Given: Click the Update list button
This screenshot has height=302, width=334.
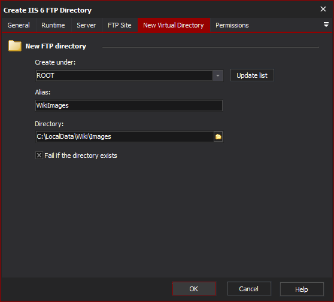Looking at the screenshot, I should (252, 75).
